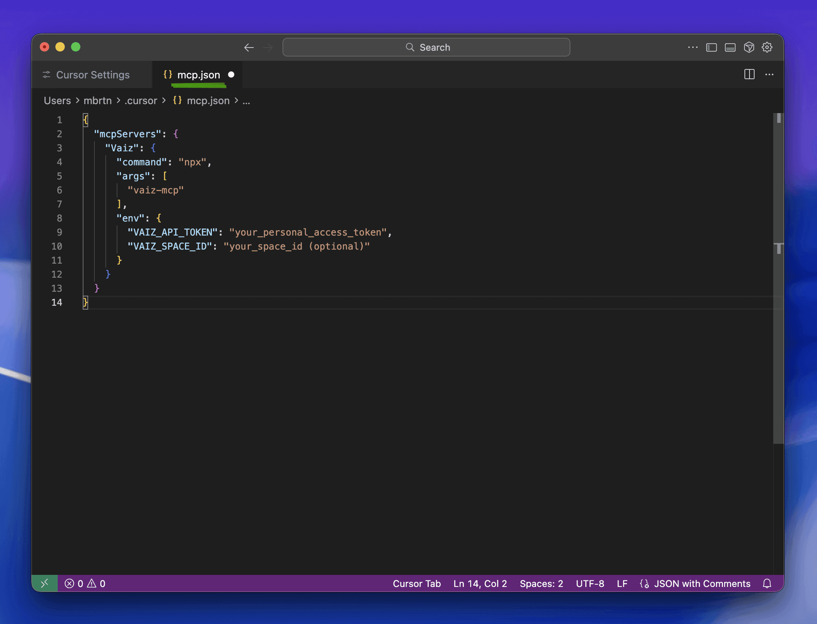Image resolution: width=817 pixels, height=624 pixels.
Task: Switch to the Cursor Settings tab
Action: tap(92, 75)
